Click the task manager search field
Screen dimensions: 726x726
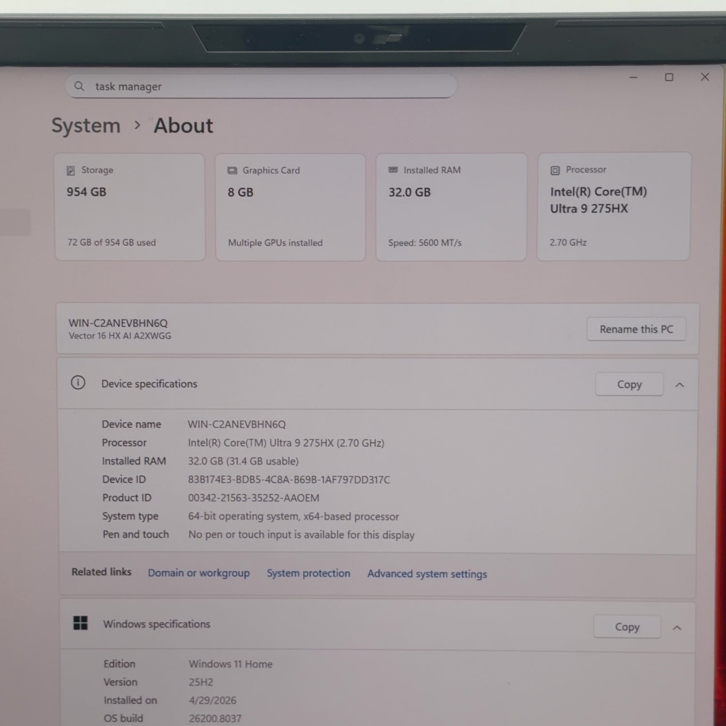[261, 86]
